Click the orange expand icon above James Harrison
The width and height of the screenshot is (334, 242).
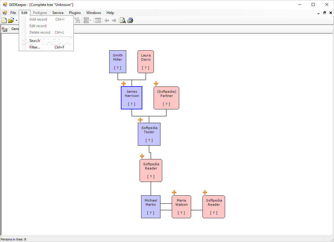(x=124, y=84)
